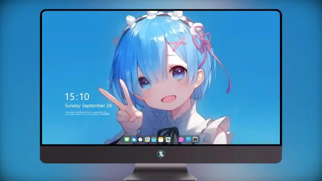Click the 15:10 clock display

pyautogui.click(x=77, y=97)
